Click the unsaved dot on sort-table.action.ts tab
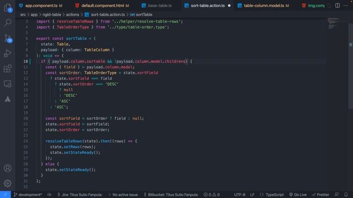This screenshot has height=198, width=353. pyautogui.click(x=229, y=5)
